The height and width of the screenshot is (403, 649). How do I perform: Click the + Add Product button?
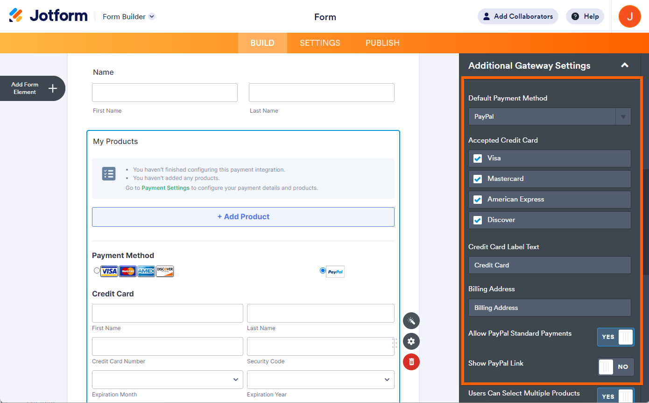243,217
